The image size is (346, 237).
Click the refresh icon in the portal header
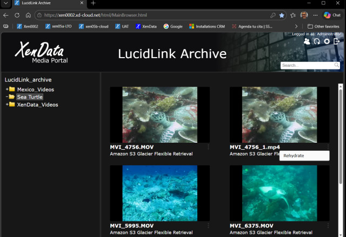coord(317,41)
